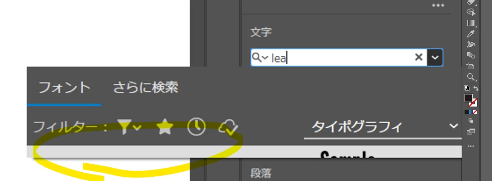Viewport: 492px width, 183px height.
Task: Select the Artboard tool
Action: pyautogui.click(x=471, y=66)
